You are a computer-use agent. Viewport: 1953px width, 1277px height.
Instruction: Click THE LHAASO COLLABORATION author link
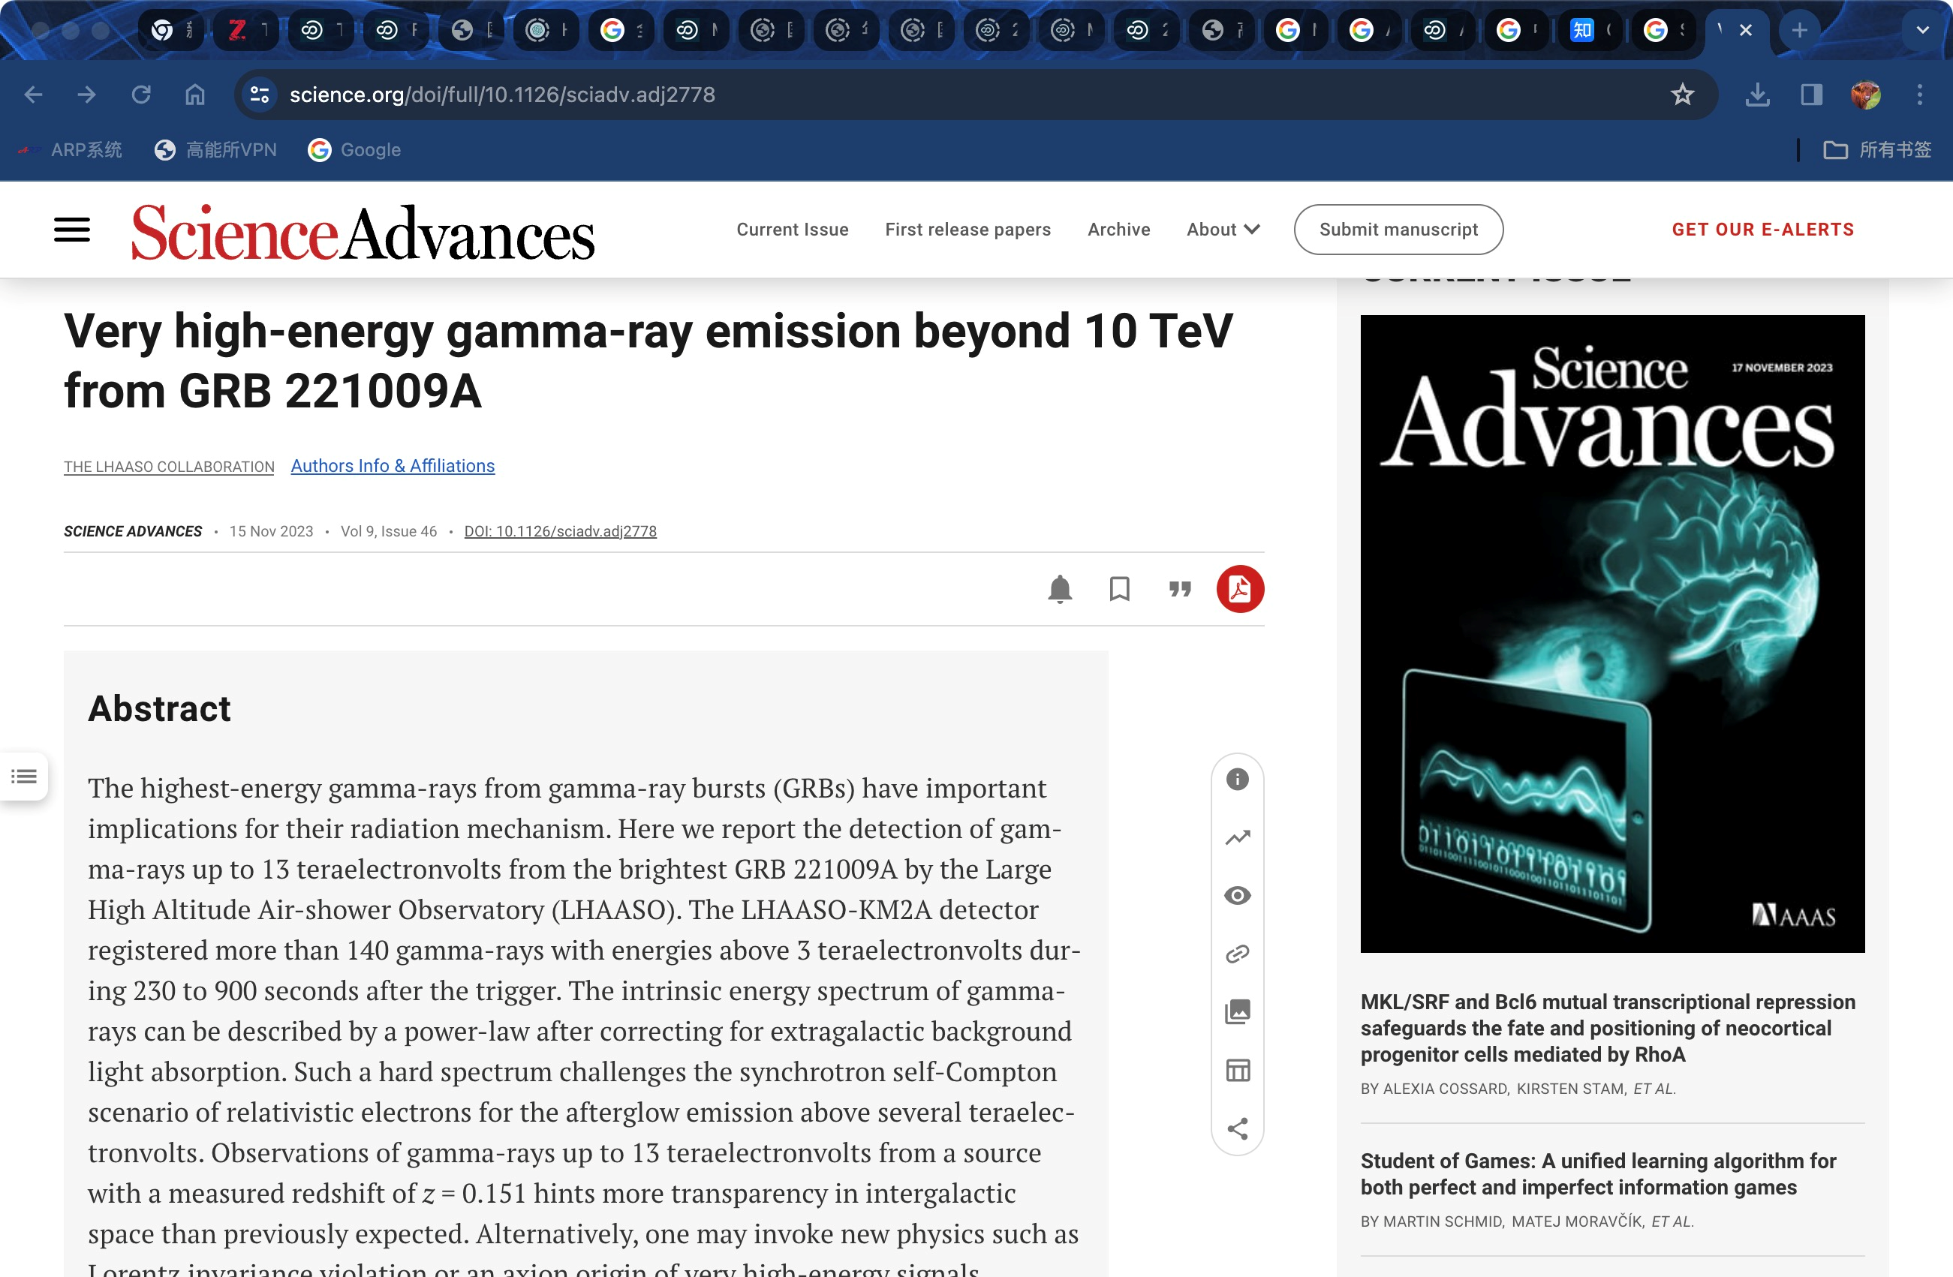169,467
